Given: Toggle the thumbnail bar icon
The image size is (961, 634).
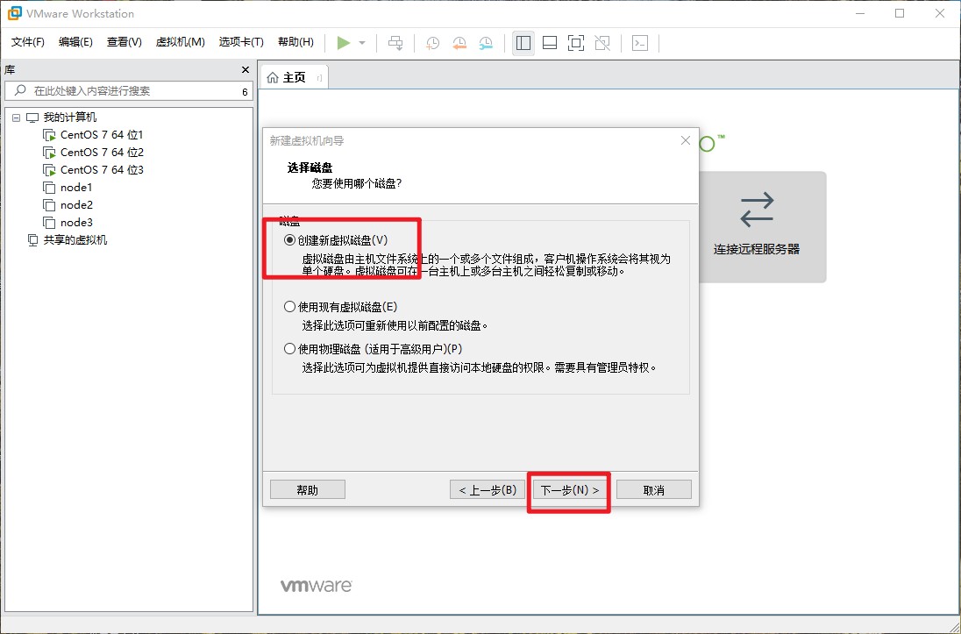Looking at the screenshot, I should [x=550, y=43].
